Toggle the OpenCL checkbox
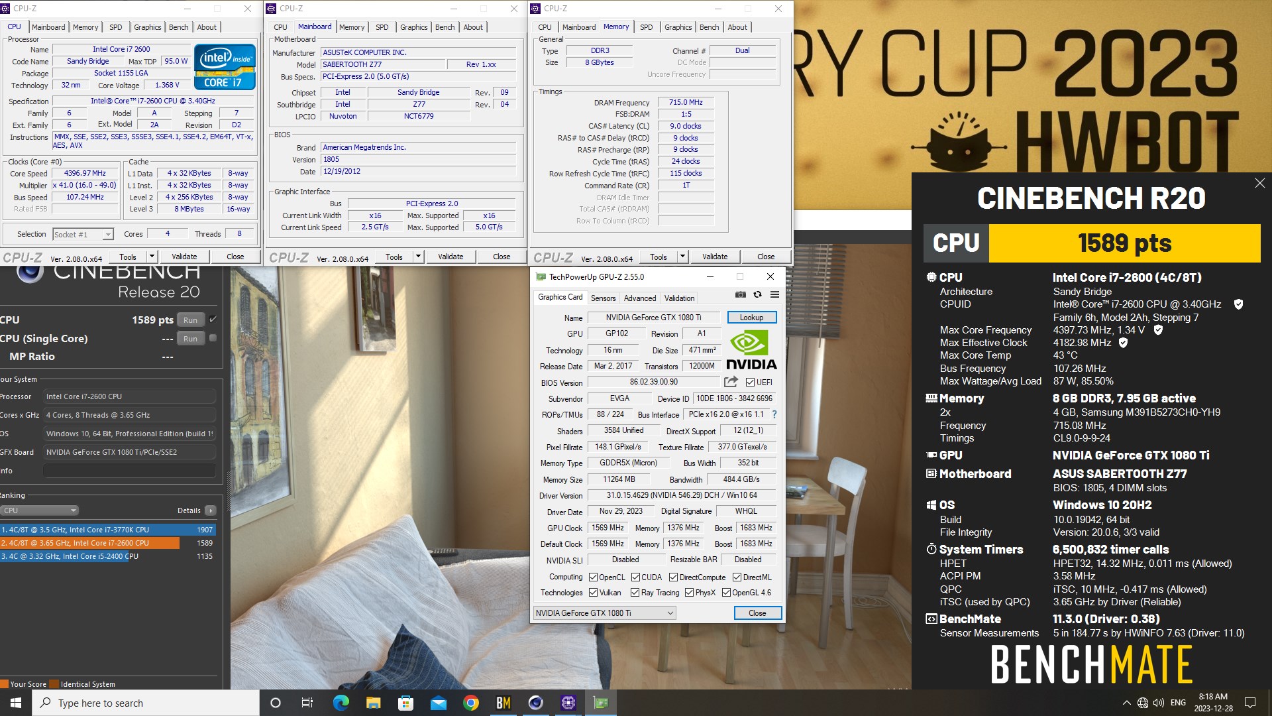The width and height of the screenshot is (1272, 716). (x=593, y=577)
